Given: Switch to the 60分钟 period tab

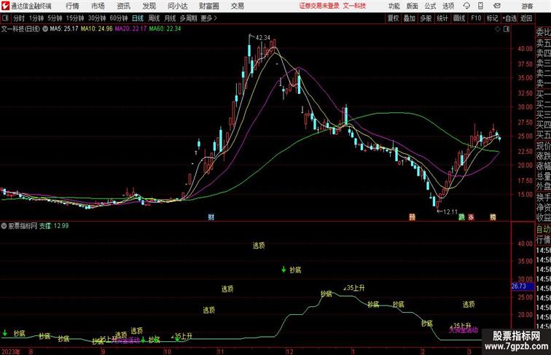Looking at the screenshot, I should tap(119, 18).
